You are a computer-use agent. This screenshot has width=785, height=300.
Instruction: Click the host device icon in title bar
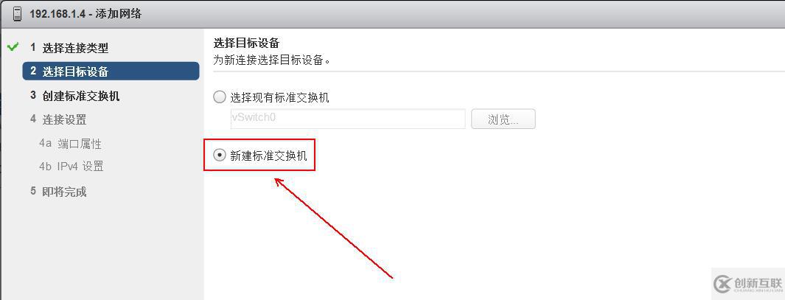coord(18,13)
